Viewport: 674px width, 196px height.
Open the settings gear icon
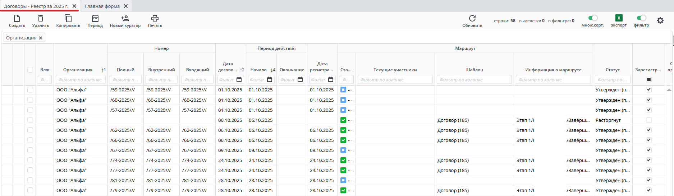660,21
